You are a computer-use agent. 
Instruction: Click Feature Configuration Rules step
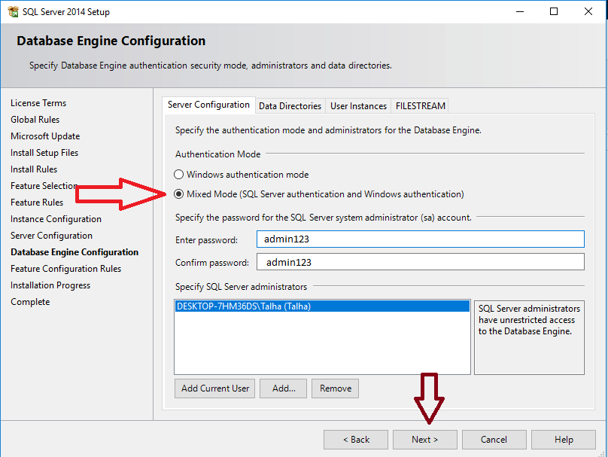(x=66, y=269)
